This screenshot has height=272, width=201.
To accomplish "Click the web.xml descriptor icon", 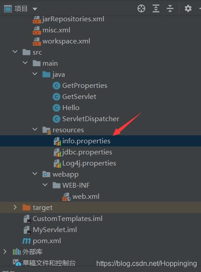I will 66,197.
